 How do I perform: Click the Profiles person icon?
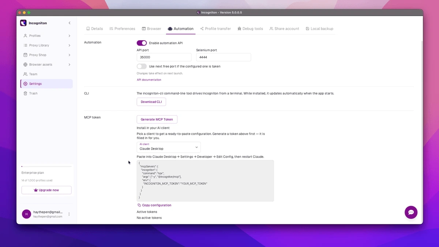25,36
